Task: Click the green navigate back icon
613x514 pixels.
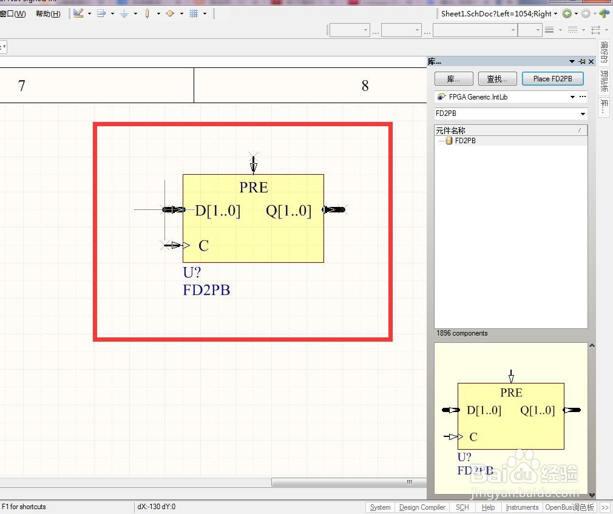Action: click(x=566, y=14)
